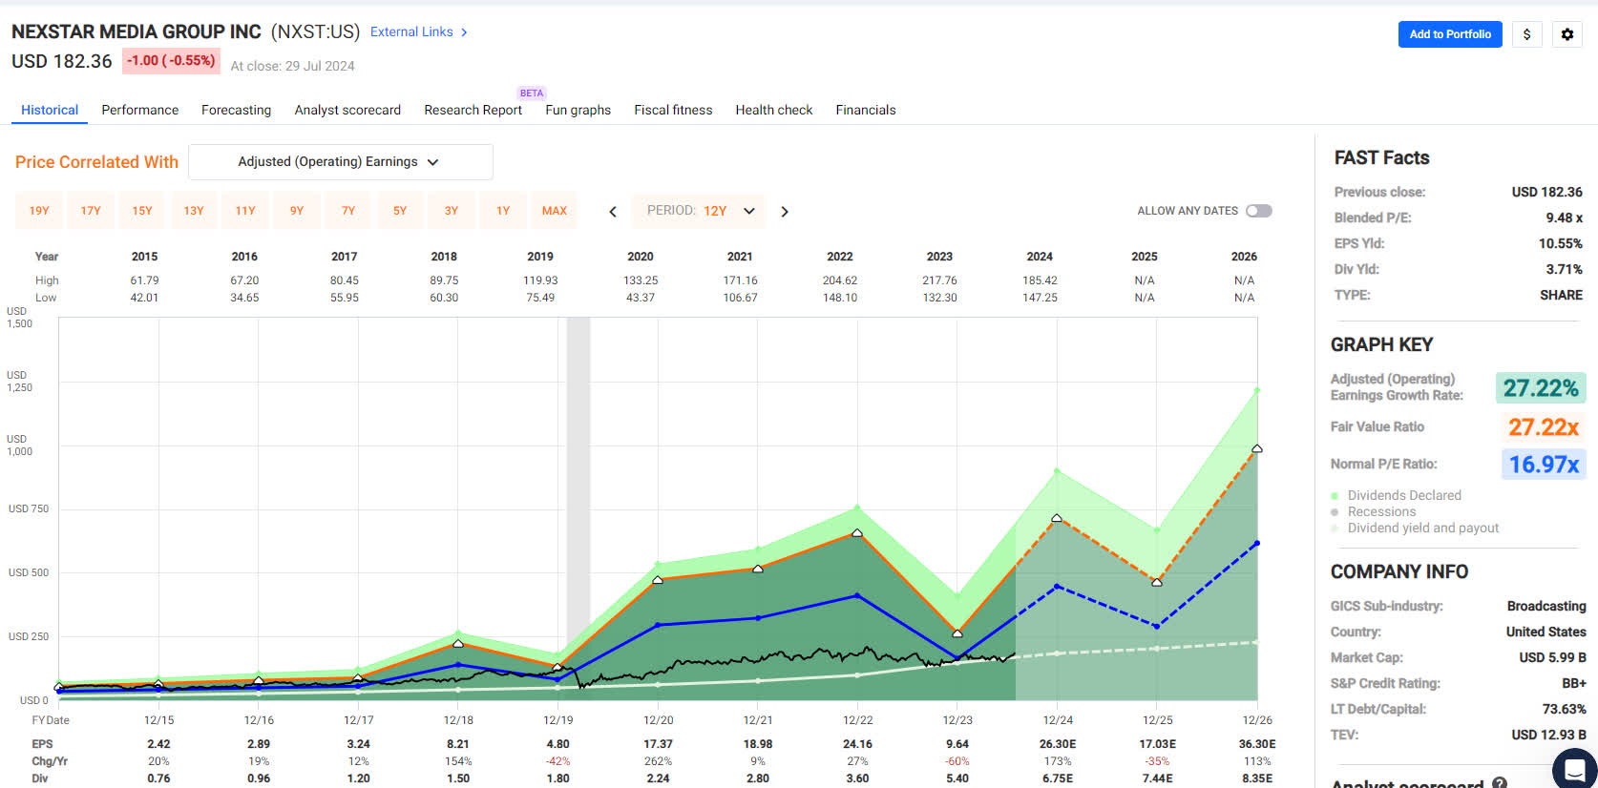Click the 12/26 blue line forecast point
The width and height of the screenshot is (1598, 788).
1257,543
